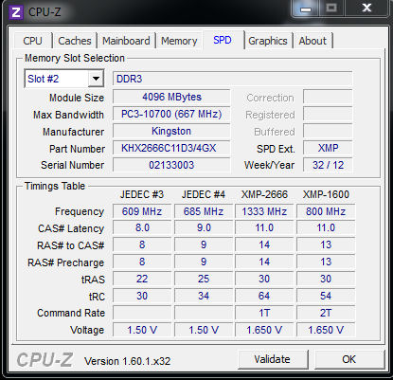Switch to the CPU tab
Image resolution: width=393 pixels, height=380 pixels.
click(32, 41)
